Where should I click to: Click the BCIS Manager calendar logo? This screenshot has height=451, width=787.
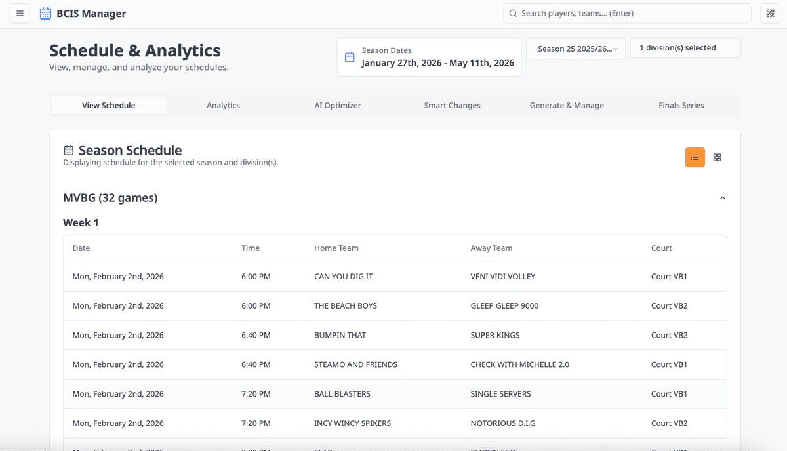(45, 14)
